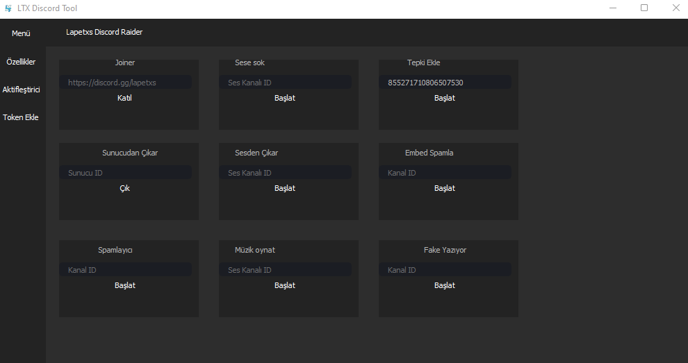Focus the Müzik oynat Ses Kanalı ID field
The image size is (688, 363).
pos(285,270)
